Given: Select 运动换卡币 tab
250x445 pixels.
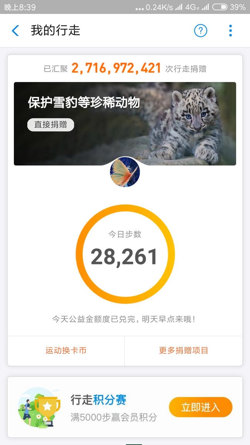Looking at the screenshot, I should pos(66,350).
